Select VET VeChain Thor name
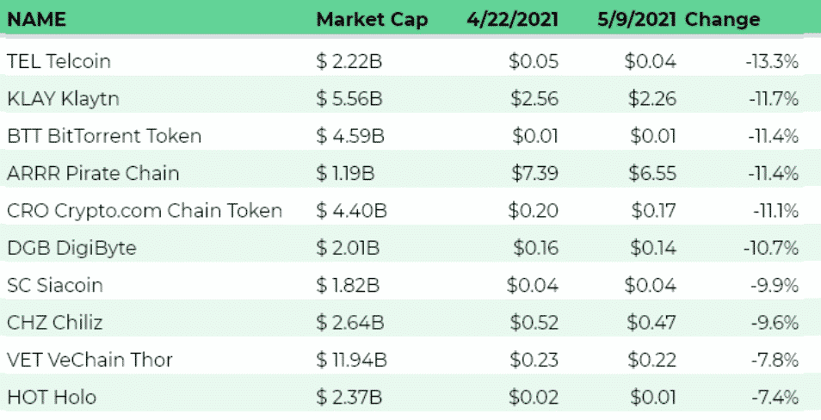The width and height of the screenshot is (821, 420). click(90, 360)
